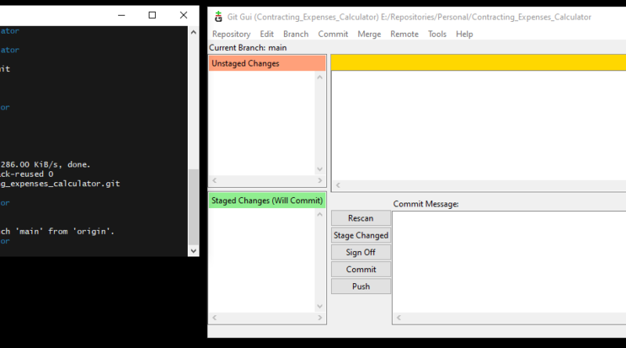The image size is (626, 348).
Task: Push changes with the Push button
Action: [361, 286]
